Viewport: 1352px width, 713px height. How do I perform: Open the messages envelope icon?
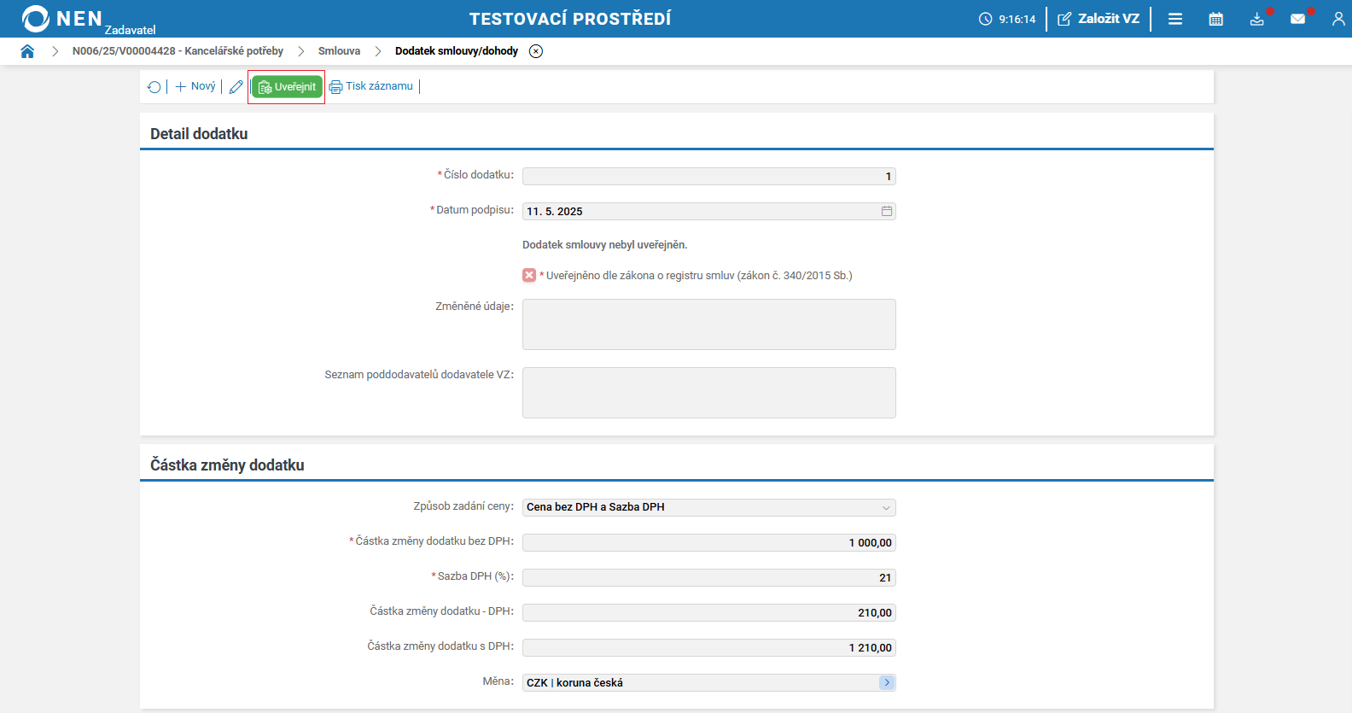point(1298,19)
